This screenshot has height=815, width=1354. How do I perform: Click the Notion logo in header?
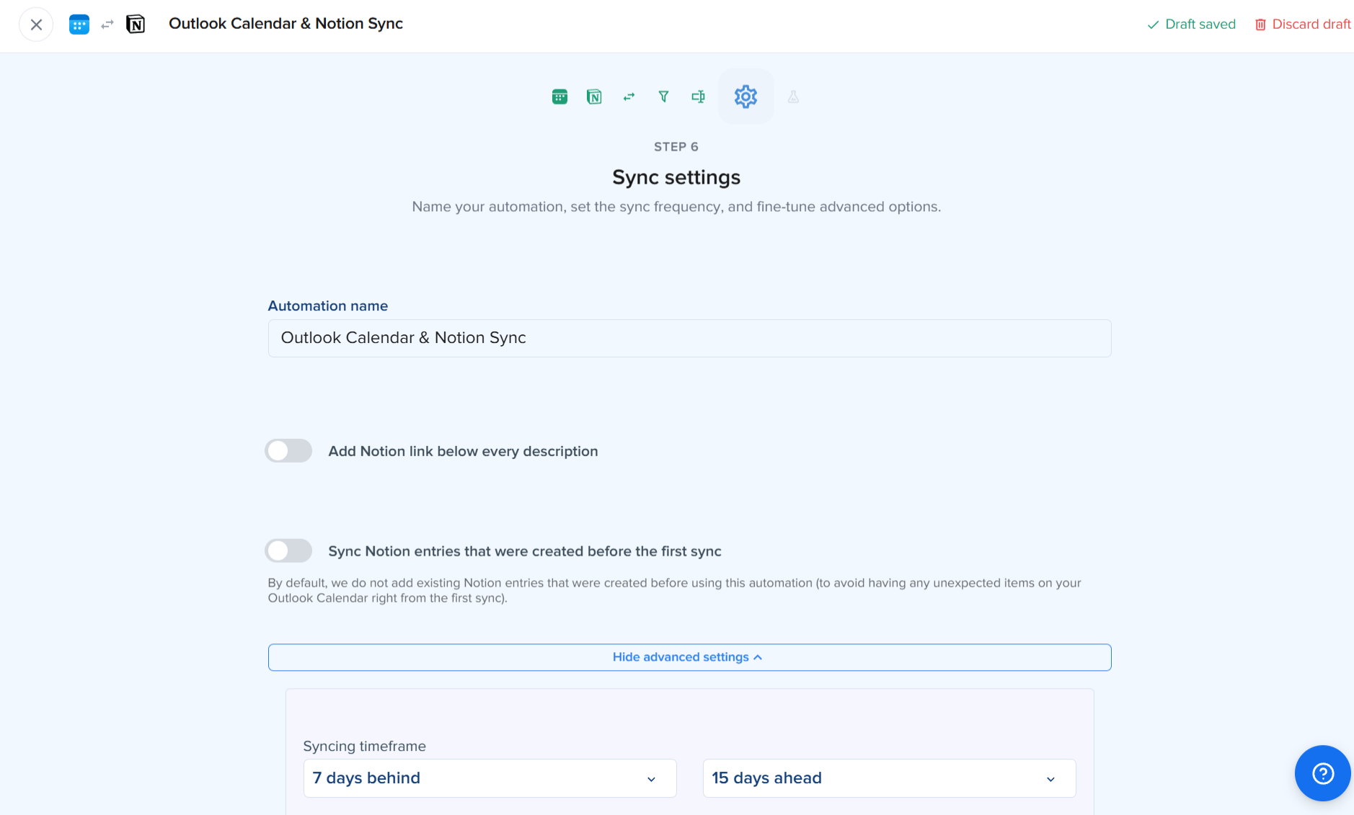coord(136,25)
